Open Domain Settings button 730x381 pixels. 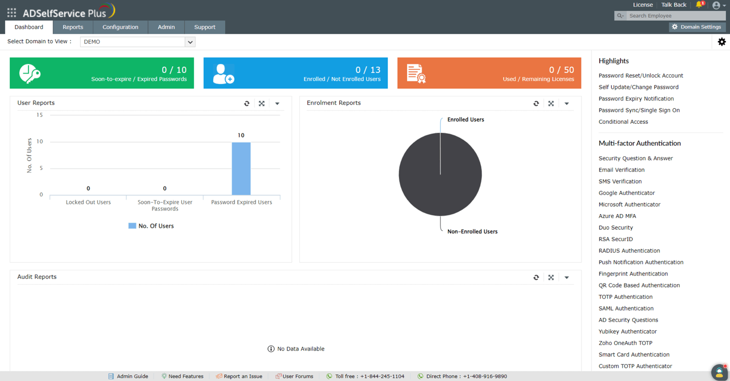[x=698, y=27]
